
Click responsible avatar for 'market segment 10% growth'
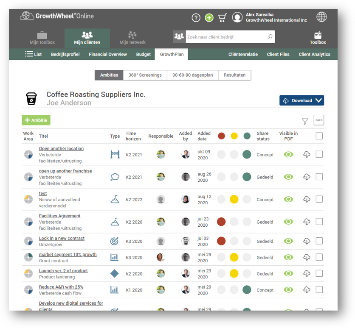pyautogui.click(x=161, y=257)
